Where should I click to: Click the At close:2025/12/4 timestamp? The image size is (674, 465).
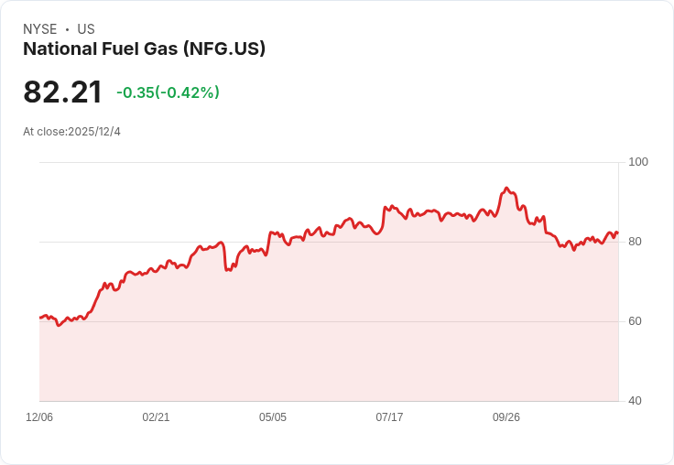coord(71,132)
